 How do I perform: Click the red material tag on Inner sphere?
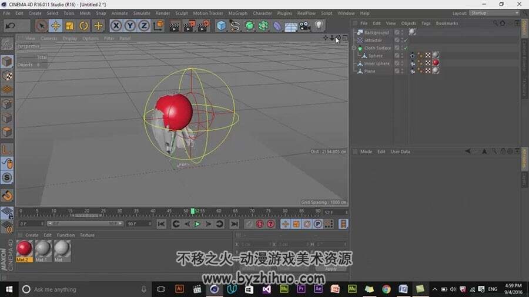coord(436,63)
